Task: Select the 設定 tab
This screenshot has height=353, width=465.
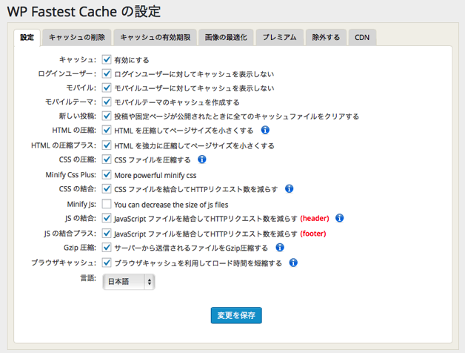Action: tap(27, 37)
